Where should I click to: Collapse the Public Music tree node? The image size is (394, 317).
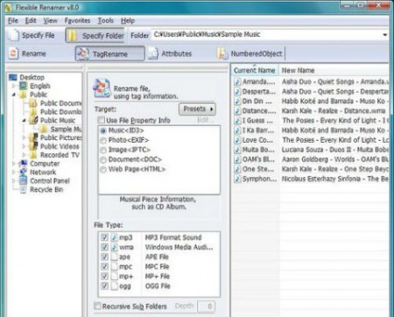[25, 120]
